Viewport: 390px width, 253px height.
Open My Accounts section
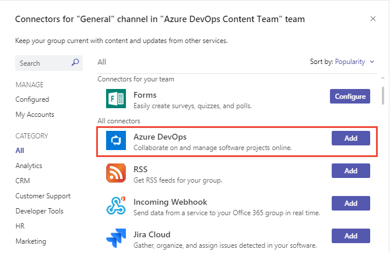35,115
